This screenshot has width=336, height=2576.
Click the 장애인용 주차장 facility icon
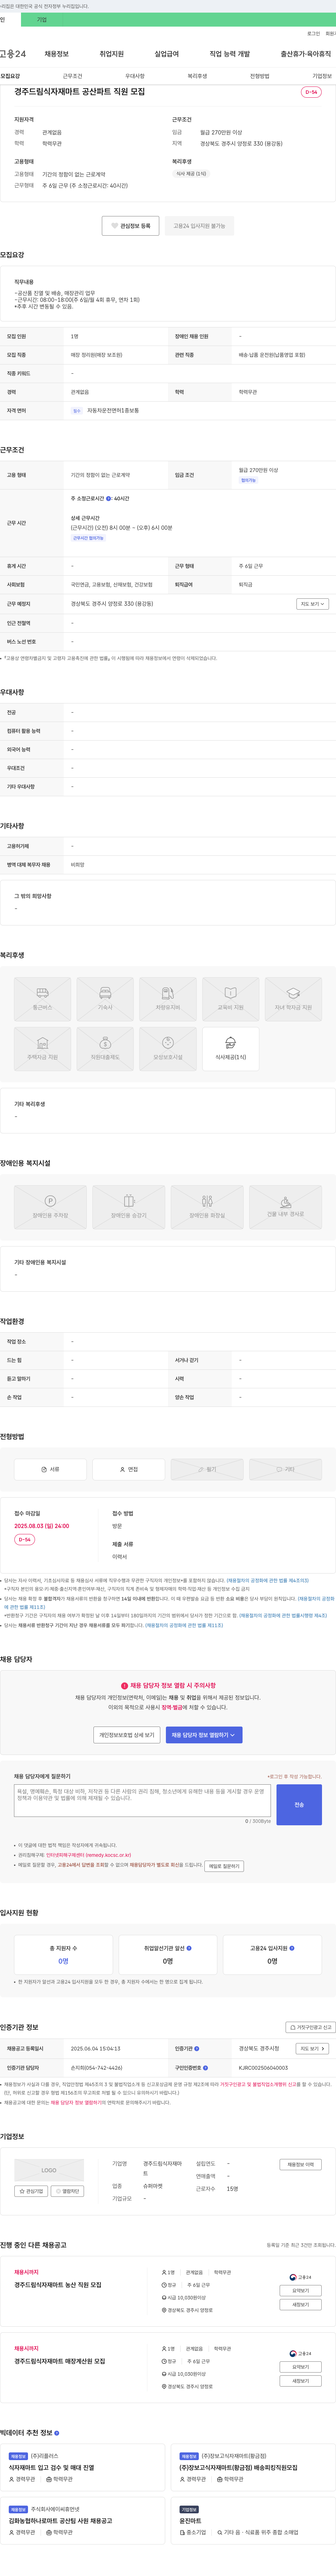(x=50, y=1207)
